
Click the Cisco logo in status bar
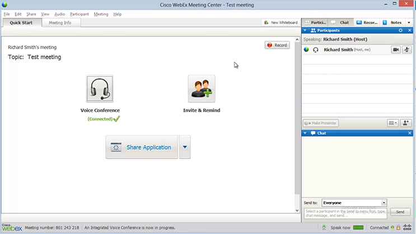(407, 227)
